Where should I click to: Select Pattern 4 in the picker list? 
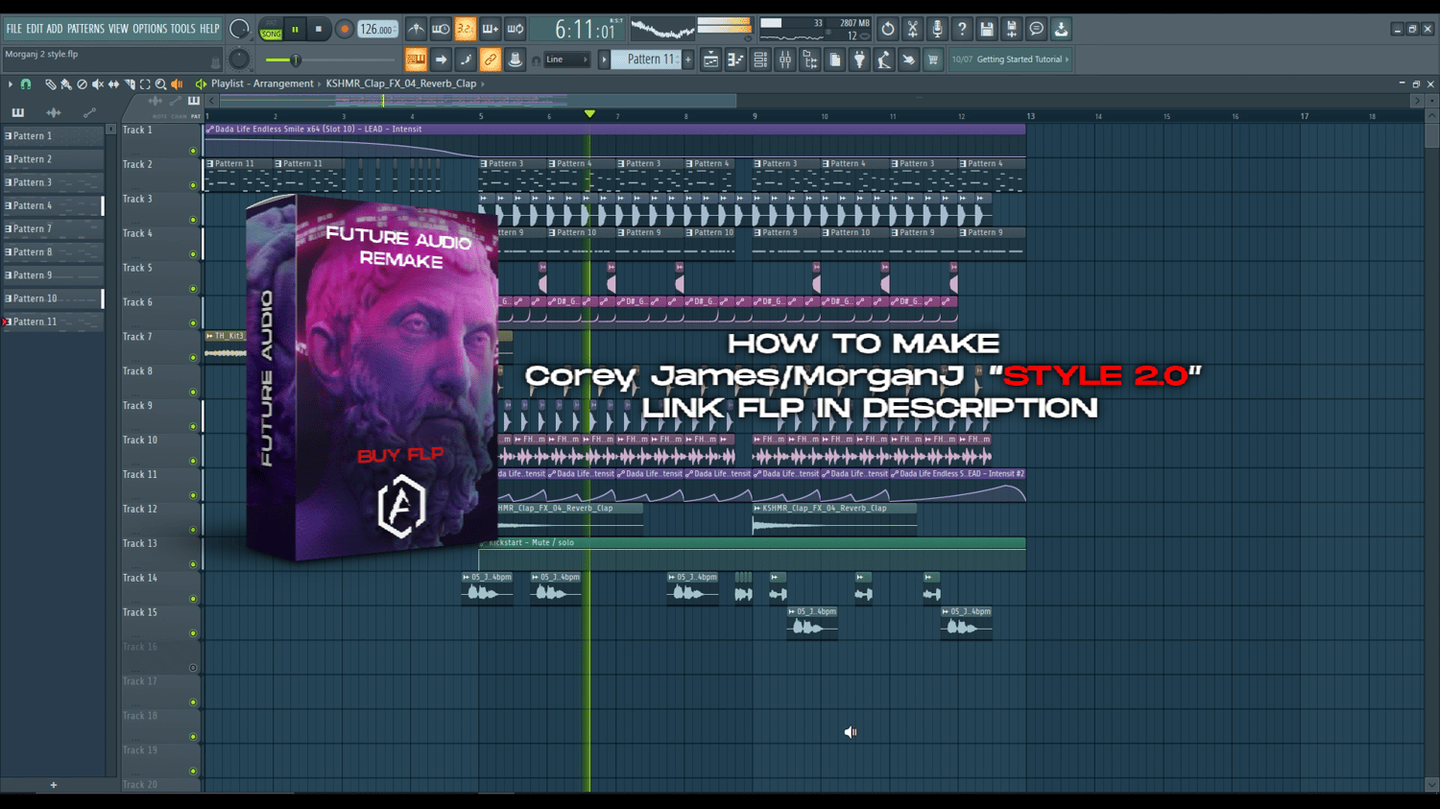coord(53,205)
